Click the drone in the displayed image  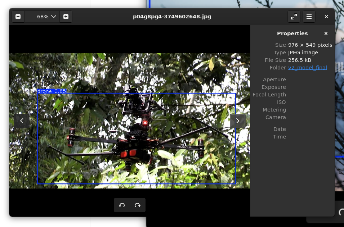pos(137,140)
